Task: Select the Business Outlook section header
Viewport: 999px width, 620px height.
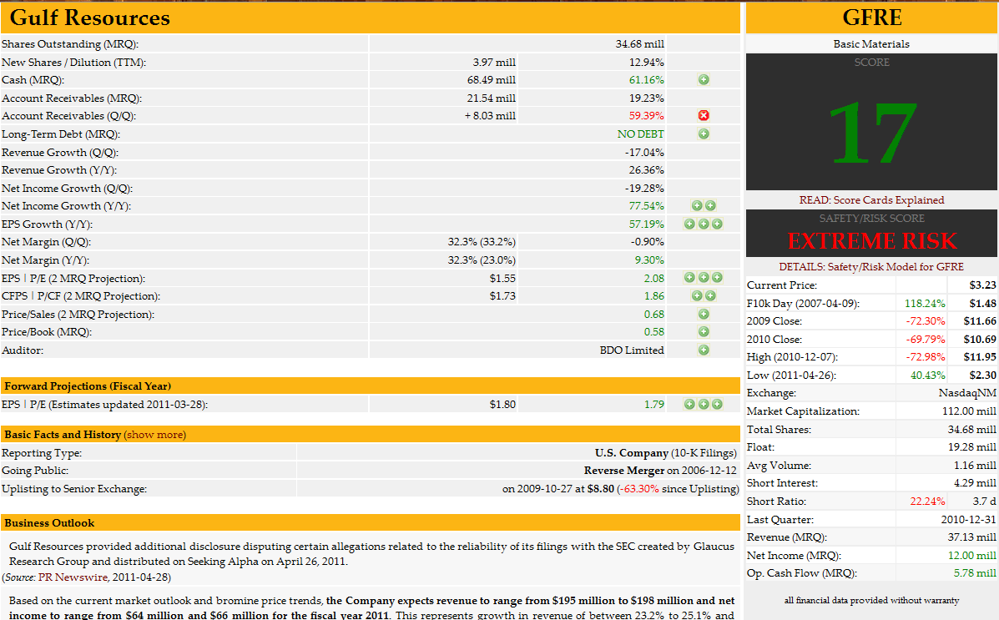Action: pos(49,523)
